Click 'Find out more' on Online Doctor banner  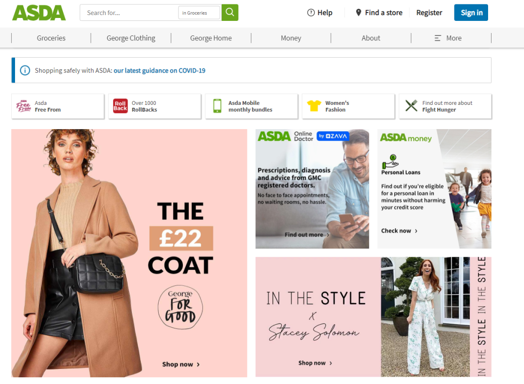pyautogui.click(x=307, y=235)
